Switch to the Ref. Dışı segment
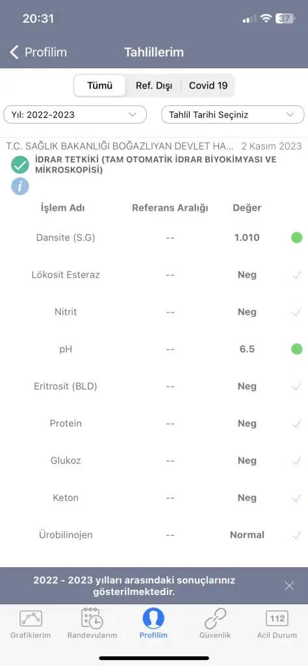This screenshot has height=666, width=308. click(x=153, y=85)
